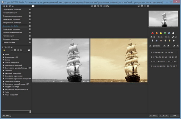
Task: Click the import preset icon
Action: point(18,50)
